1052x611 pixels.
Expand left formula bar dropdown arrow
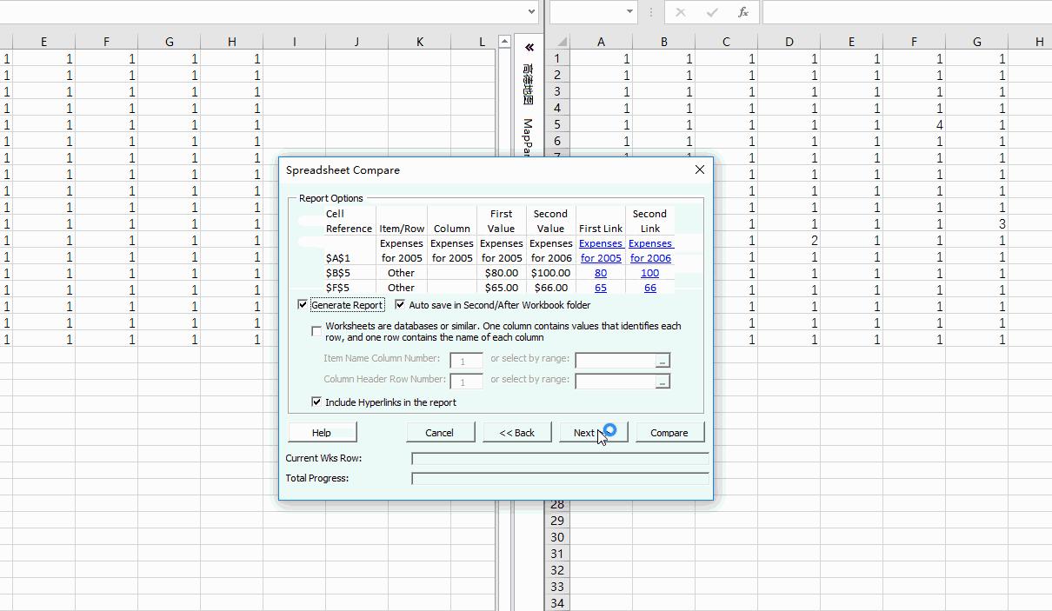tap(531, 11)
